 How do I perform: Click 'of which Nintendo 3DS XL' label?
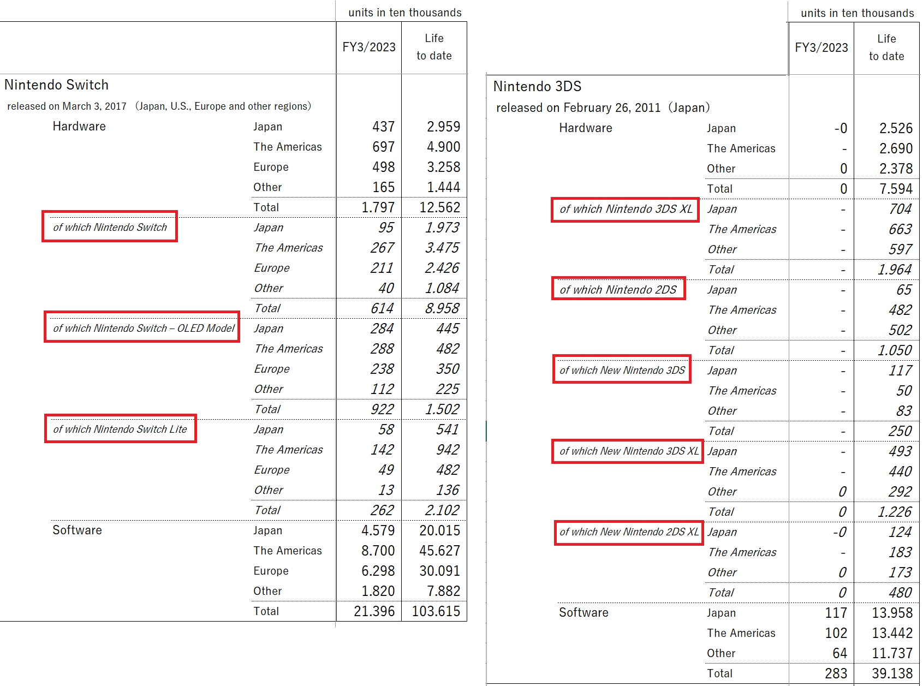tap(626, 209)
